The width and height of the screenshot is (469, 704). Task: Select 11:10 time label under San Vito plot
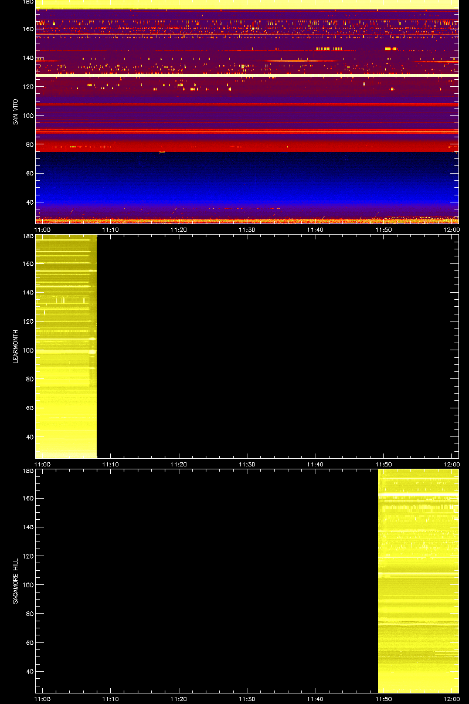tap(111, 230)
